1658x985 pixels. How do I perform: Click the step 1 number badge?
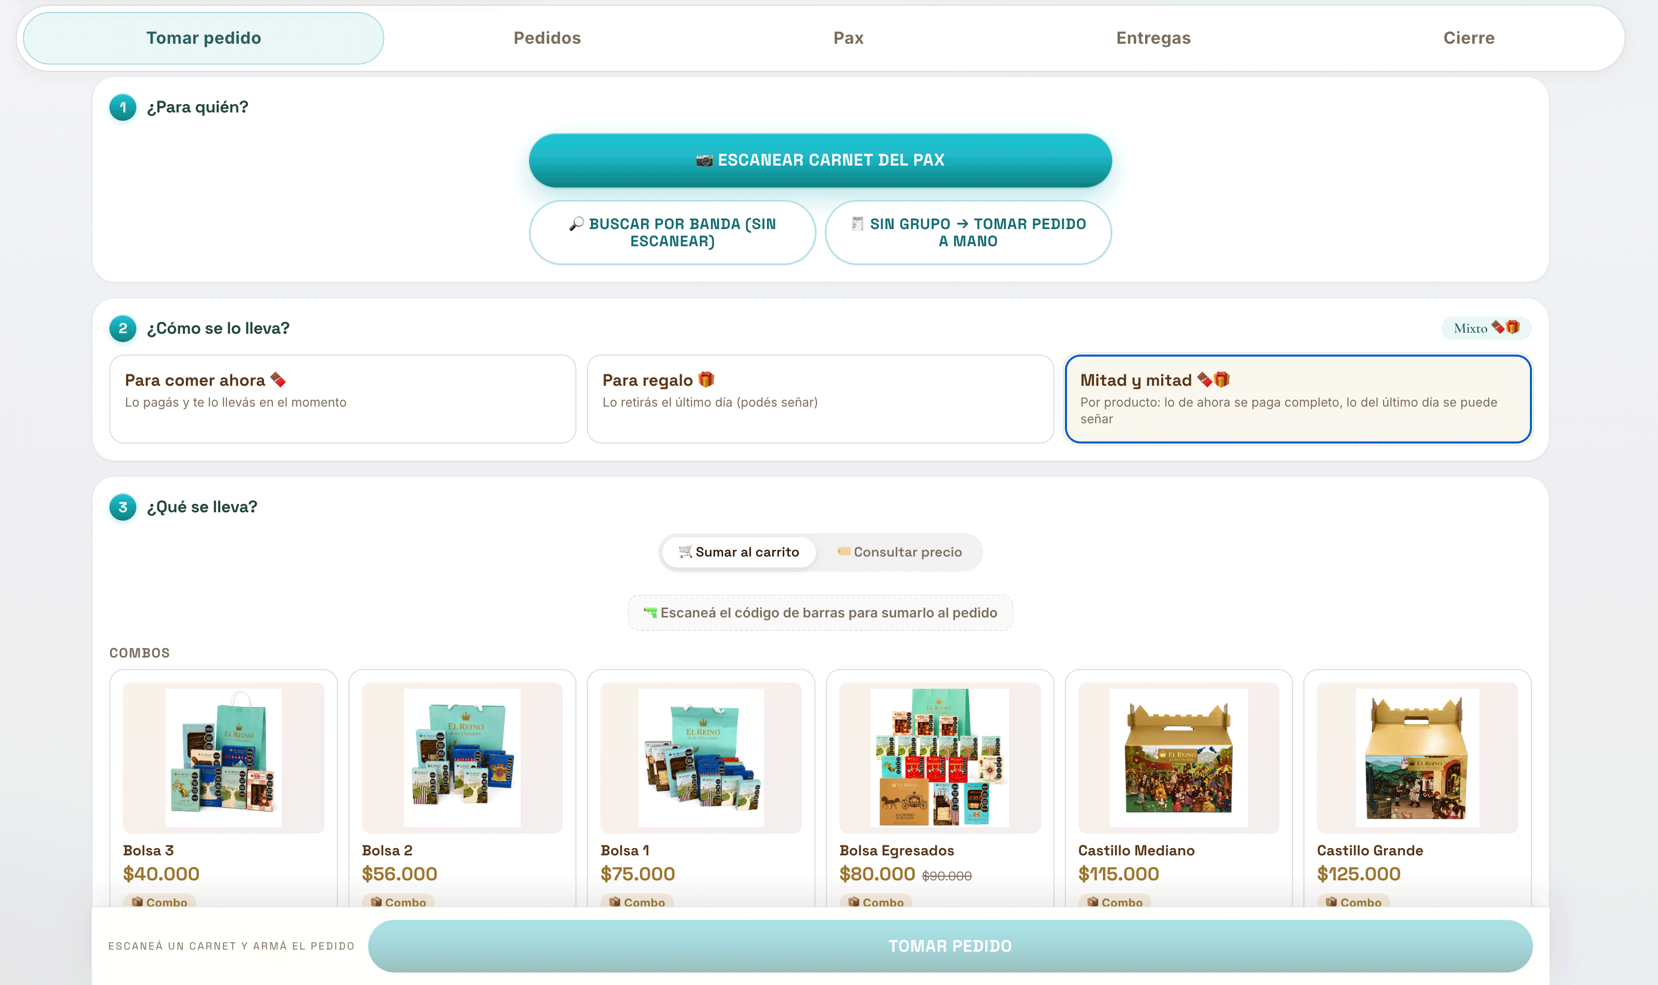[x=123, y=108]
